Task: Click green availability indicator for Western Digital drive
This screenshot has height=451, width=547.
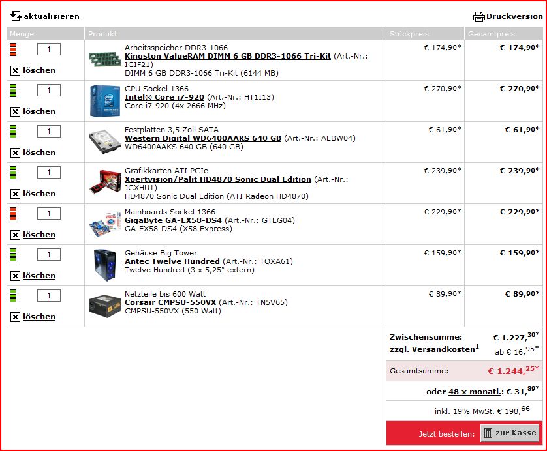Action: (x=13, y=132)
